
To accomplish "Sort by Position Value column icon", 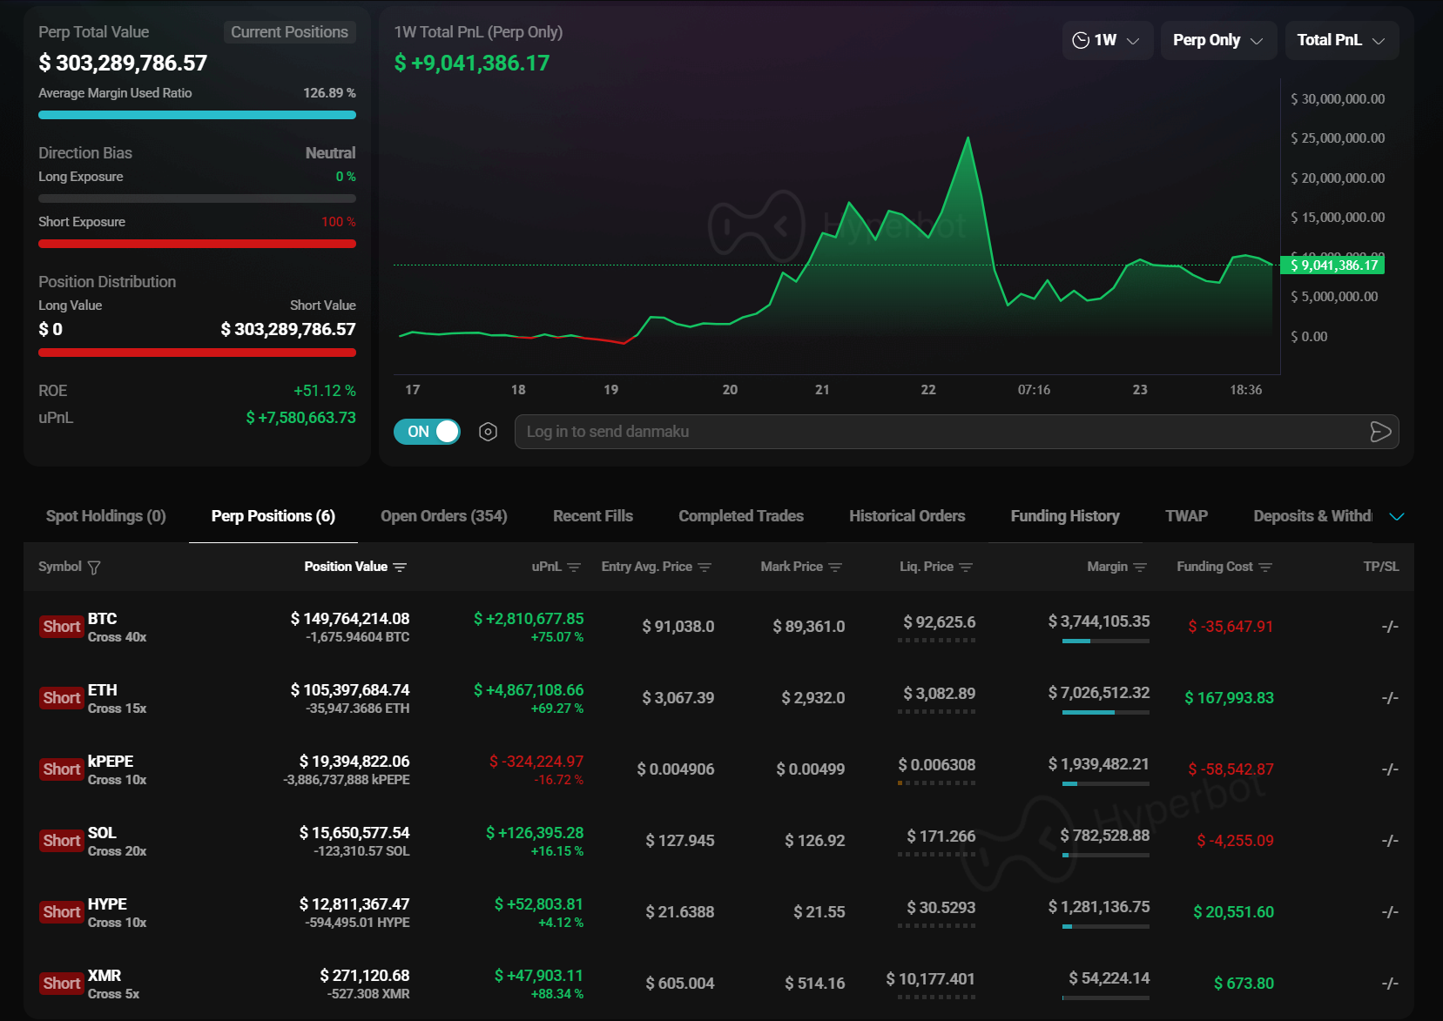I will coord(400,568).
